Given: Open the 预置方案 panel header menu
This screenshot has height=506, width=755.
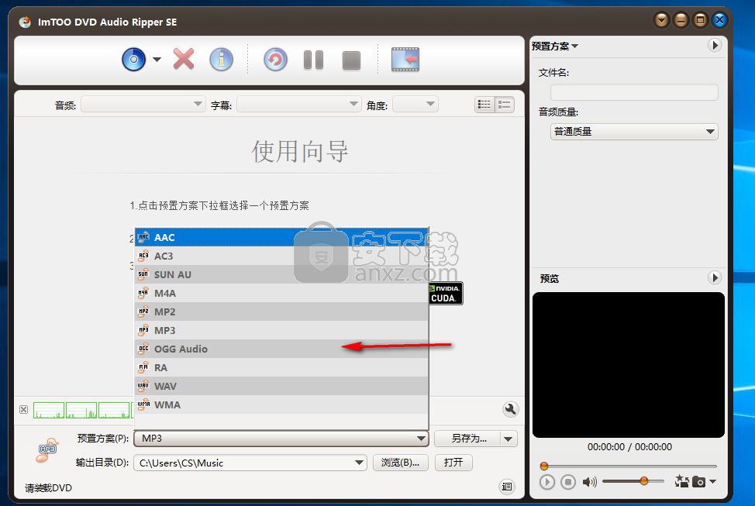Looking at the screenshot, I should [555, 46].
